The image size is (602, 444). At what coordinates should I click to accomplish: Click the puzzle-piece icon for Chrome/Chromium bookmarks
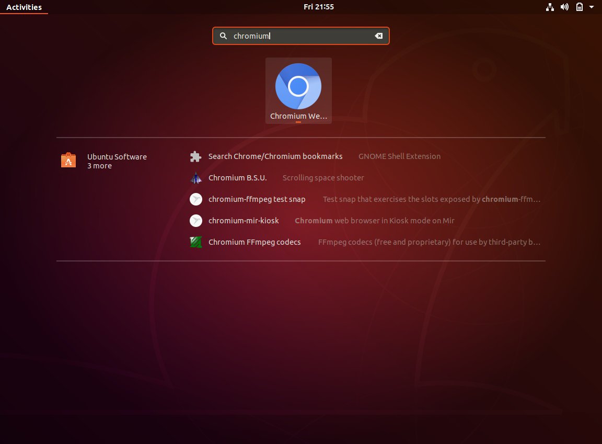tap(195, 156)
